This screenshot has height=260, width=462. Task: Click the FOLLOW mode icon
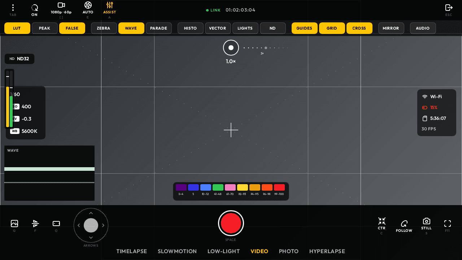click(x=404, y=224)
